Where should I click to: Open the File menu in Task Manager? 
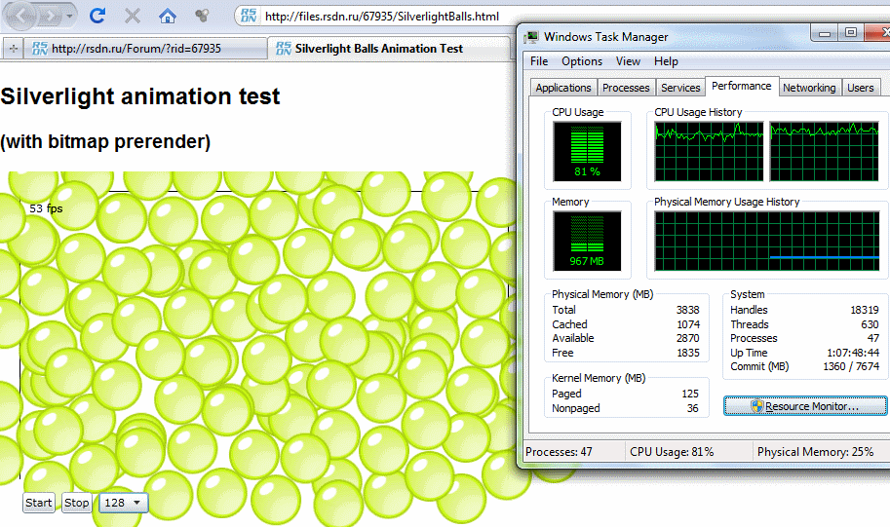tap(539, 61)
